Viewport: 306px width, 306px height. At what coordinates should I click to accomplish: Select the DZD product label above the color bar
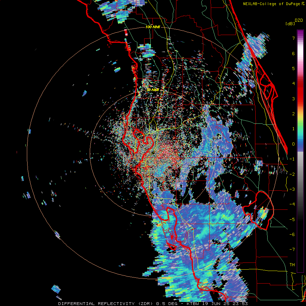(299, 20)
